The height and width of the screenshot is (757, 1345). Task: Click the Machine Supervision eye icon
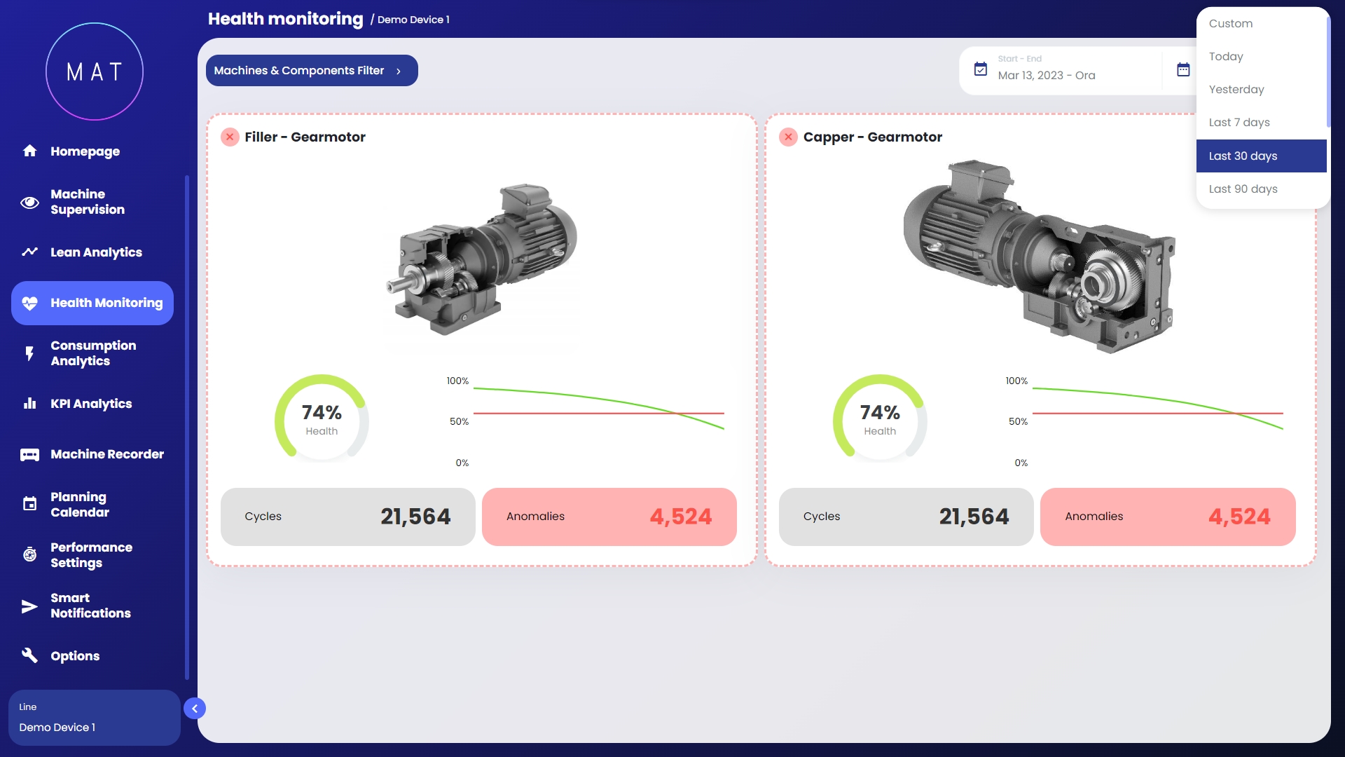tap(29, 203)
